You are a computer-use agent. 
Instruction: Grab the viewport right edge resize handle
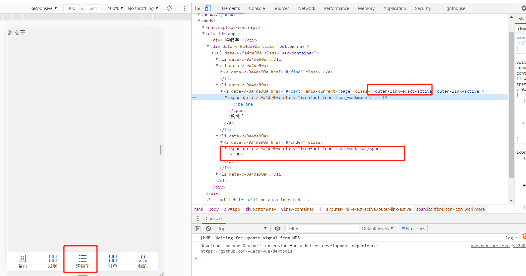click(x=161, y=149)
